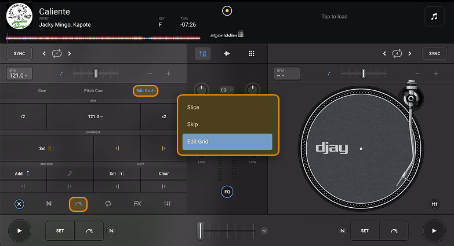This screenshot has height=246, width=454.
Task: Open the Neural Mix tab on left deck
Action: pos(49,204)
